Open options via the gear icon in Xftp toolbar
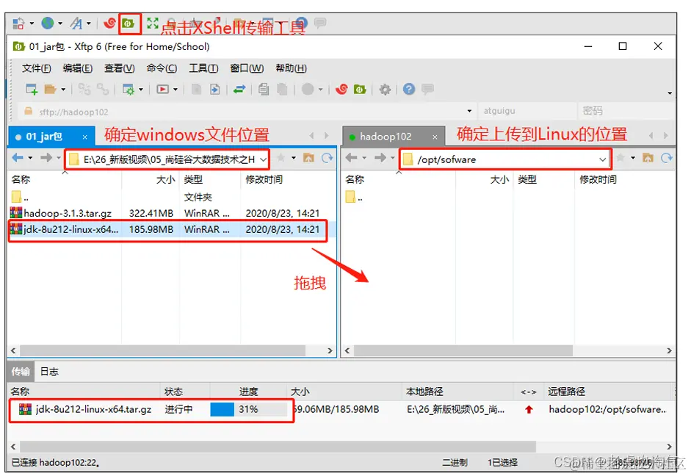Screen dimensions: 691x476 (x=386, y=90)
